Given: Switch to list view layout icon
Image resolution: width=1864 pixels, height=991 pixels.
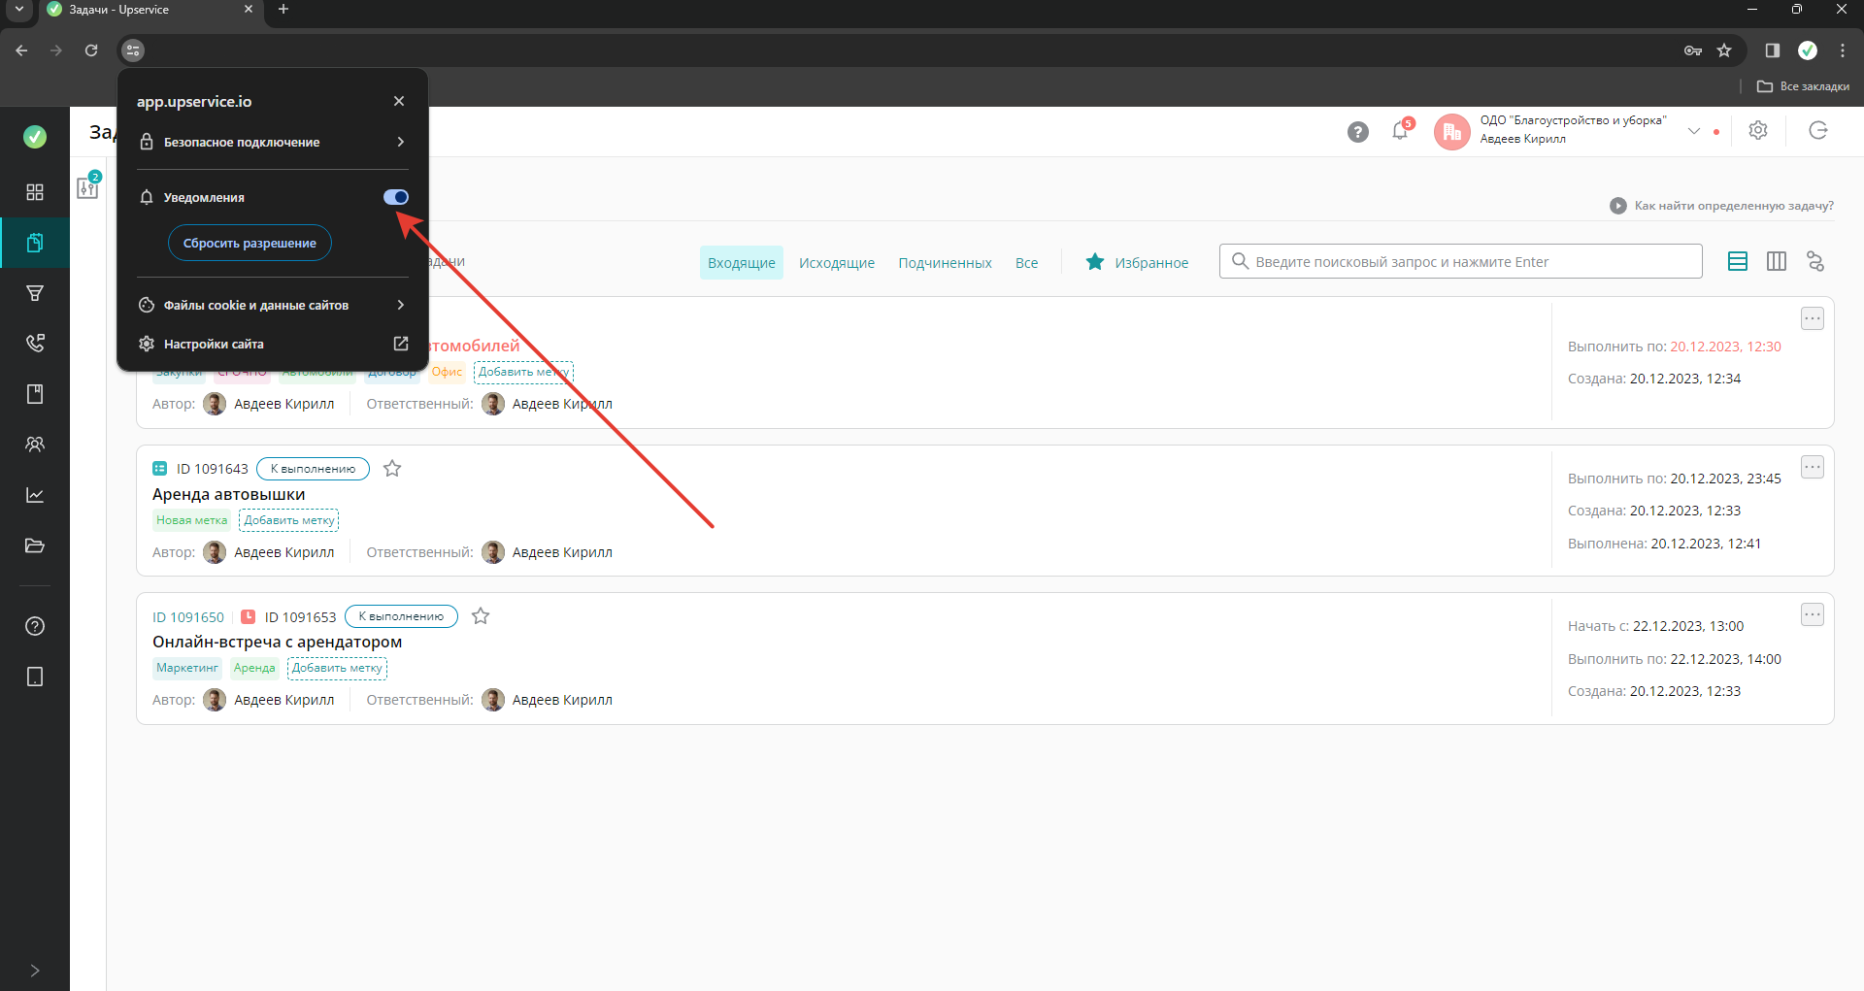Looking at the screenshot, I should (1738, 262).
